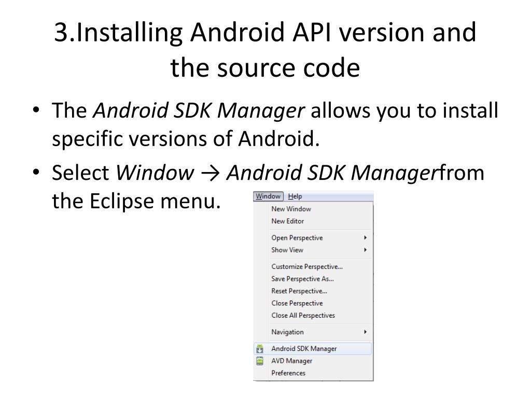This screenshot has height=398, width=531.
Task: Click the italic "Android SDK Manager" in first bullet
Action: pyautogui.click(x=199, y=111)
